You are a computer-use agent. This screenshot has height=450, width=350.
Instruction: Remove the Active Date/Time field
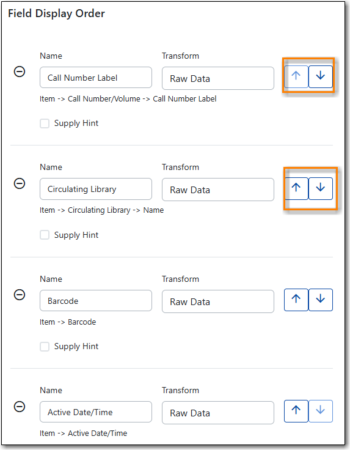pos(20,407)
